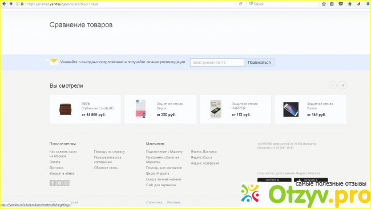The width and height of the screenshot is (371, 209).
Task: Open the Защитное стекло HARPER product card
Action: click(x=235, y=109)
